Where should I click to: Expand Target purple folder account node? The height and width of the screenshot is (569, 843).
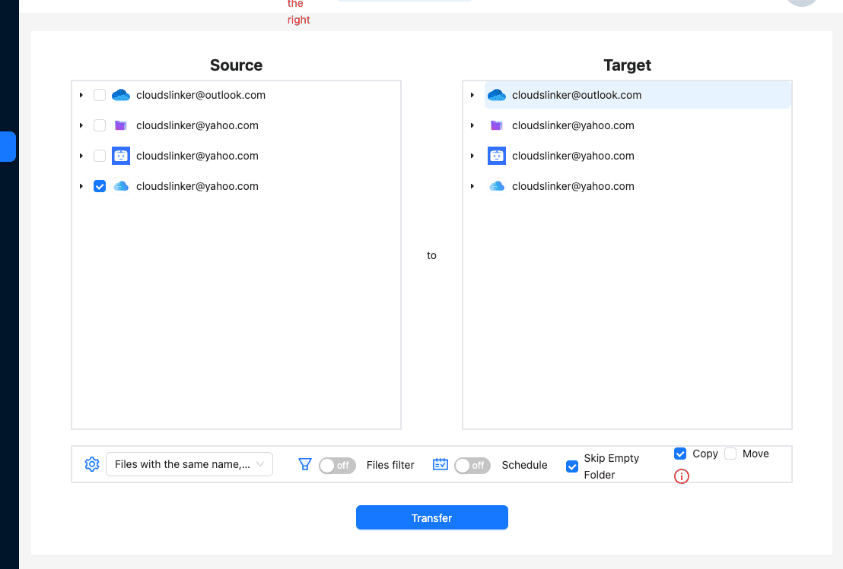[472, 125]
